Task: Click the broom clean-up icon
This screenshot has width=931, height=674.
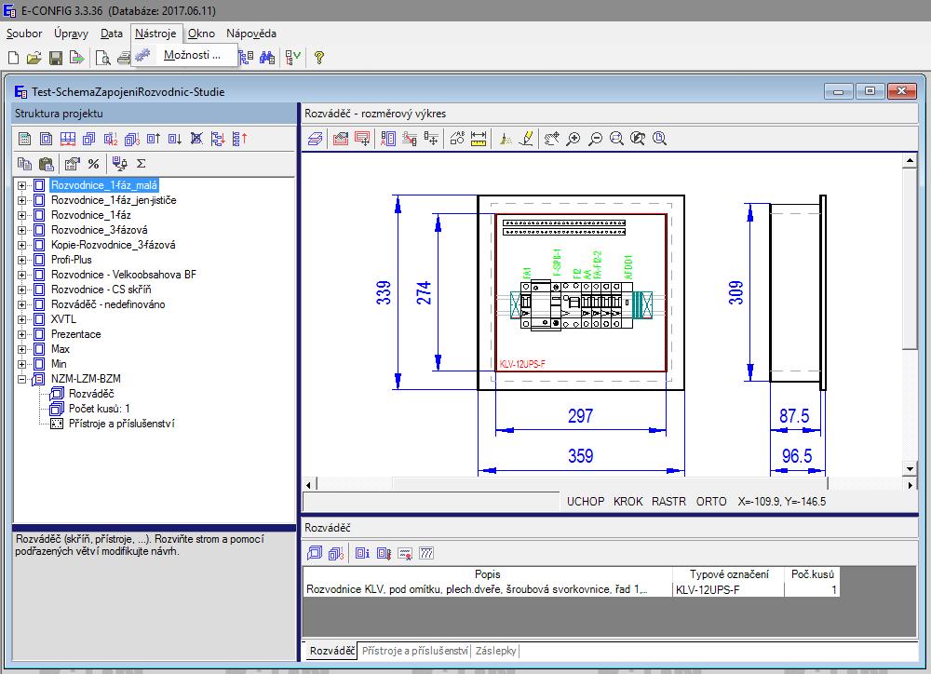Action: pyautogui.click(x=506, y=139)
